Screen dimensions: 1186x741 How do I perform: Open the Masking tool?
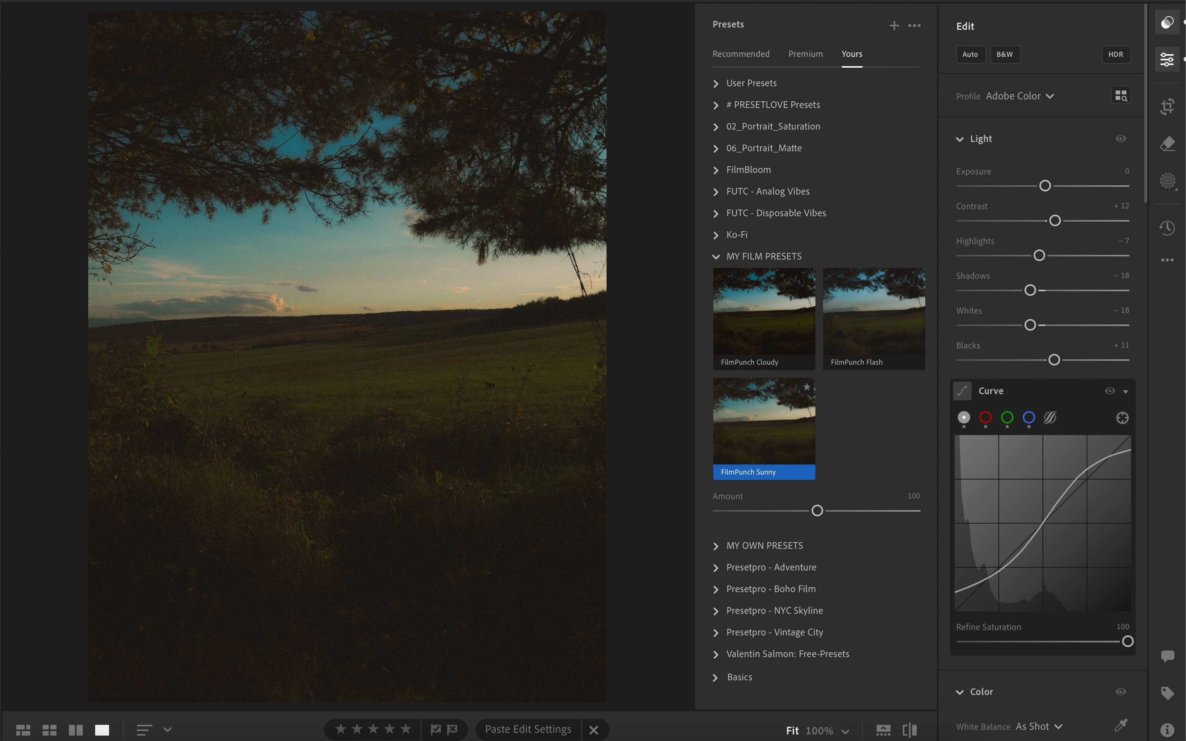point(1167,181)
